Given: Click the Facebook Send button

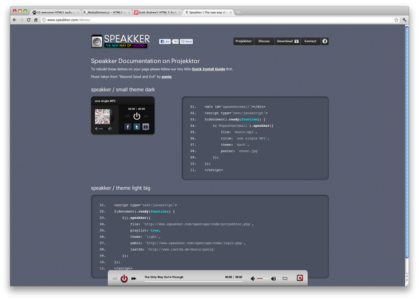Looking at the screenshot, I should (x=186, y=41).
